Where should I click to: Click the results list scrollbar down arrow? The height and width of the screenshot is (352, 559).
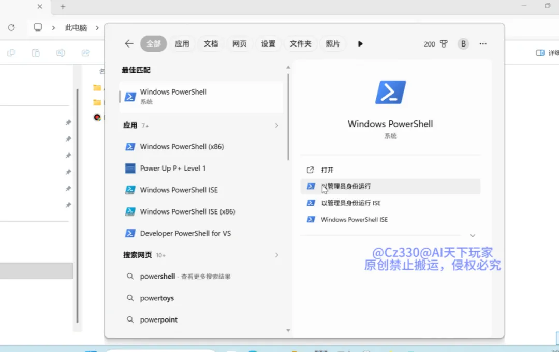point(288,331)
